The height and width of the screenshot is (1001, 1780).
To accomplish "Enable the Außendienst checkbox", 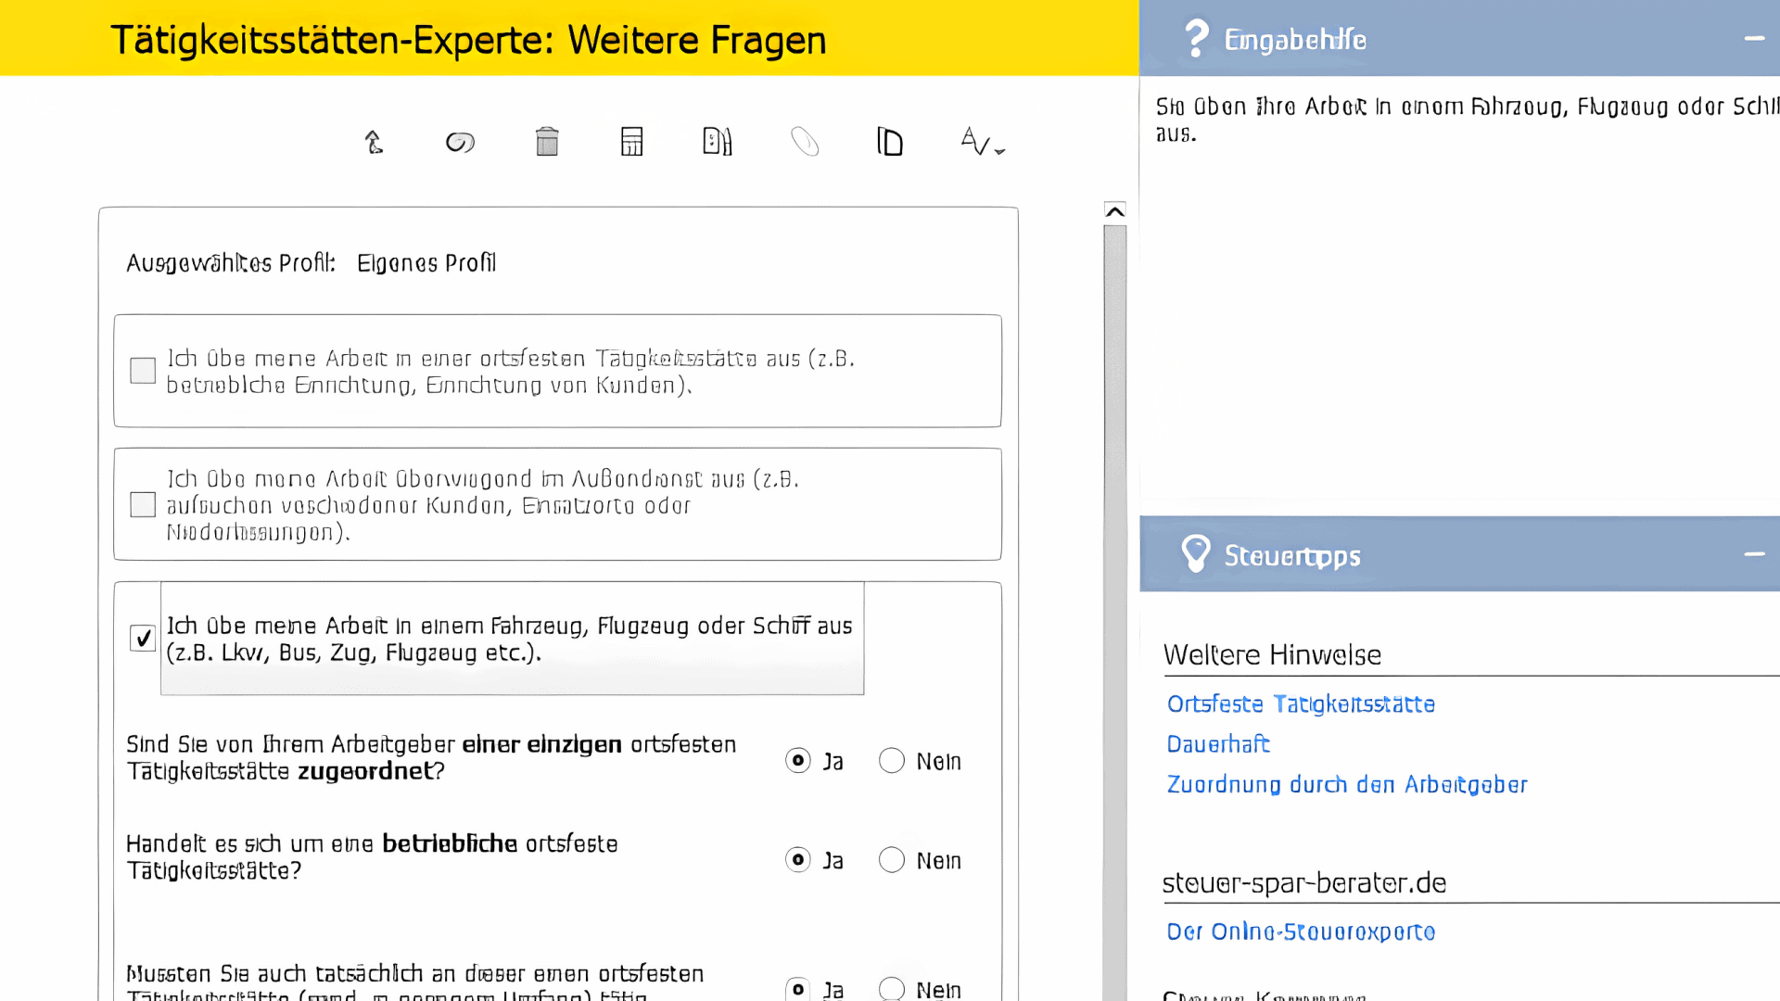I will (142, 504).
